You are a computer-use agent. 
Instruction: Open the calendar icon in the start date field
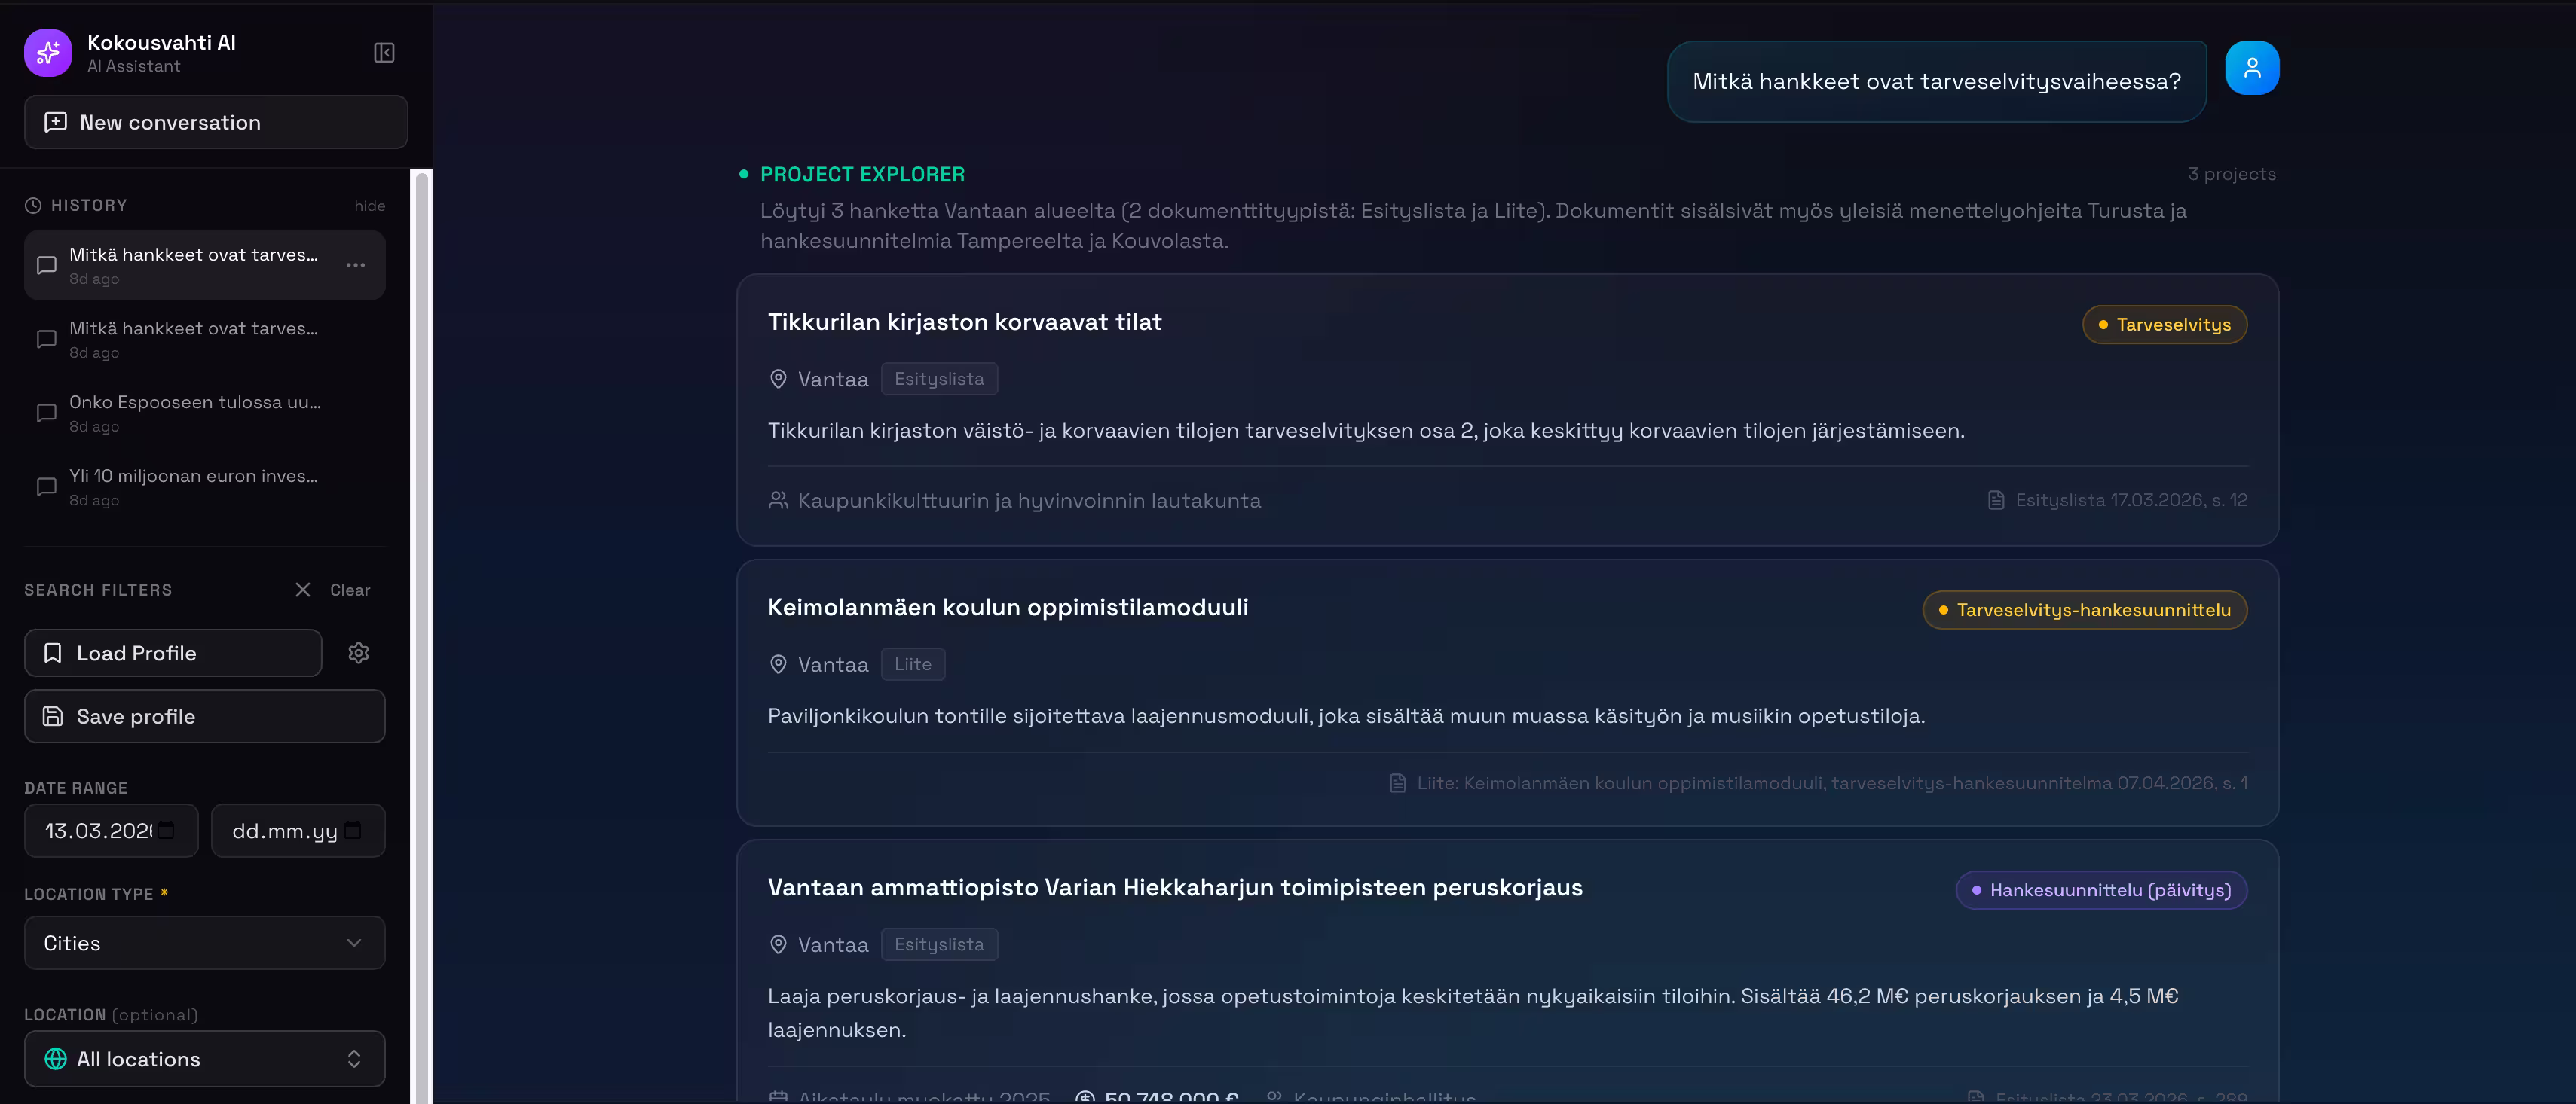coord(166,830)
